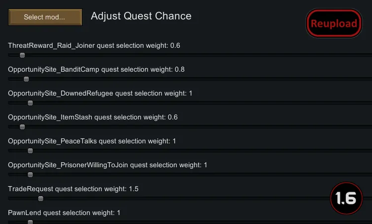Click the ThreatReward_Raid_Joiner slider handle
Image resolution: width=372 pixels, height=224 pixels.
[22, 55]
